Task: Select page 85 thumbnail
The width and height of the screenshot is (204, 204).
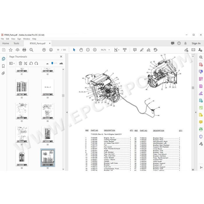Action: pos(22,111)
